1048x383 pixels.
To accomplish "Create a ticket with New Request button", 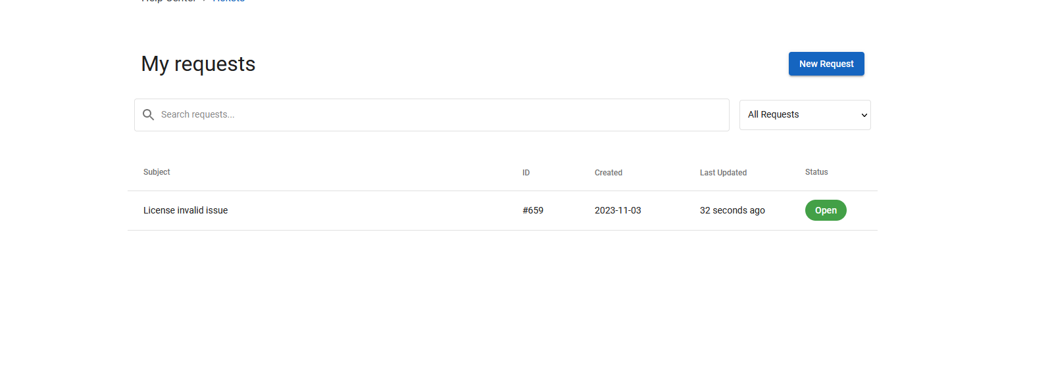I will tap(826, 64).
